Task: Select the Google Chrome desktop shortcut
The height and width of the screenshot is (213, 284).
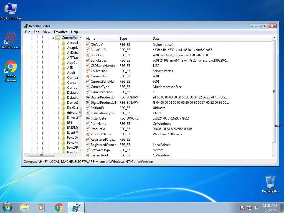Action: tap(11, 71)
